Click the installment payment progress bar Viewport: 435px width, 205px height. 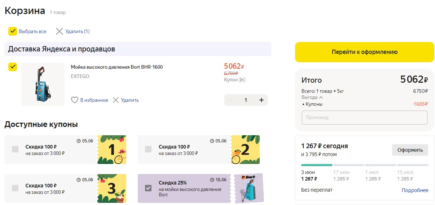click(364, 165)
